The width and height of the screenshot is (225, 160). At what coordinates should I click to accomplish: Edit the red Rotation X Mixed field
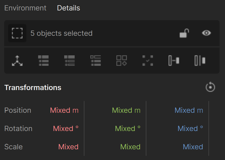66,128
